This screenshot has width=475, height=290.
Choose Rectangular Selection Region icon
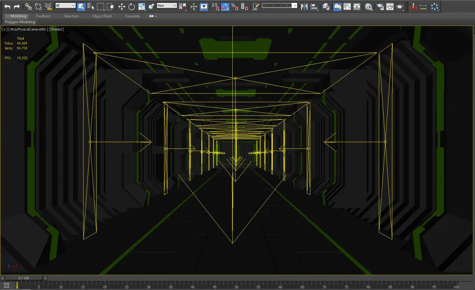click(101, 6)
